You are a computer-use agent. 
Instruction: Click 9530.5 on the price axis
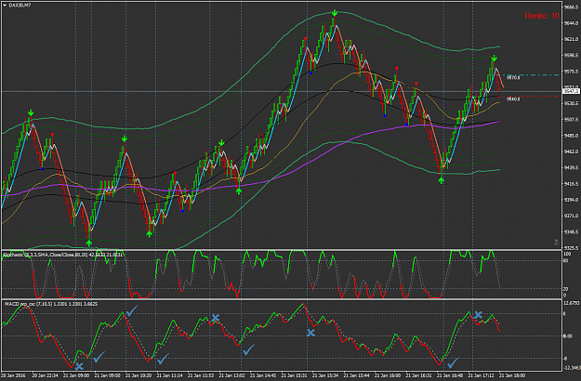pos(572,103)
